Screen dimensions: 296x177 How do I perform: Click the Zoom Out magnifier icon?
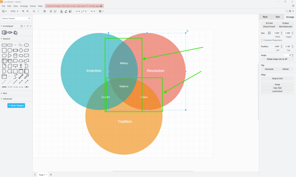27,11
